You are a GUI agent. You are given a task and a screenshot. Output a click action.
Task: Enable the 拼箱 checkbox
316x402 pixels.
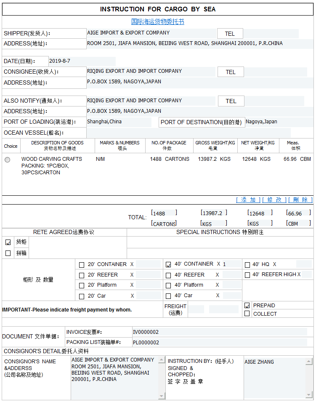click(8, 253)
